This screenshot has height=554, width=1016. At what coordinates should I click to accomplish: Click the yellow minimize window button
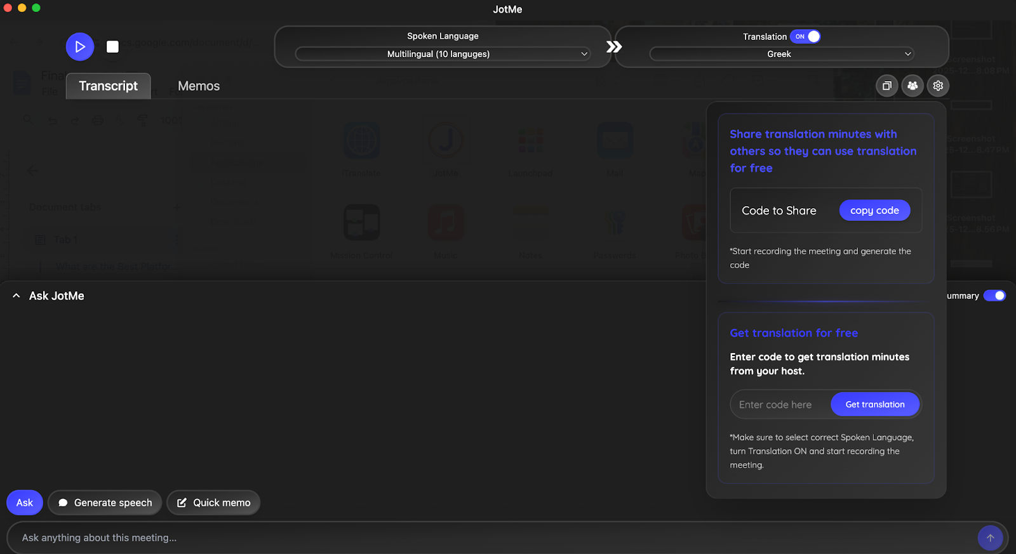tap(22, 8)
